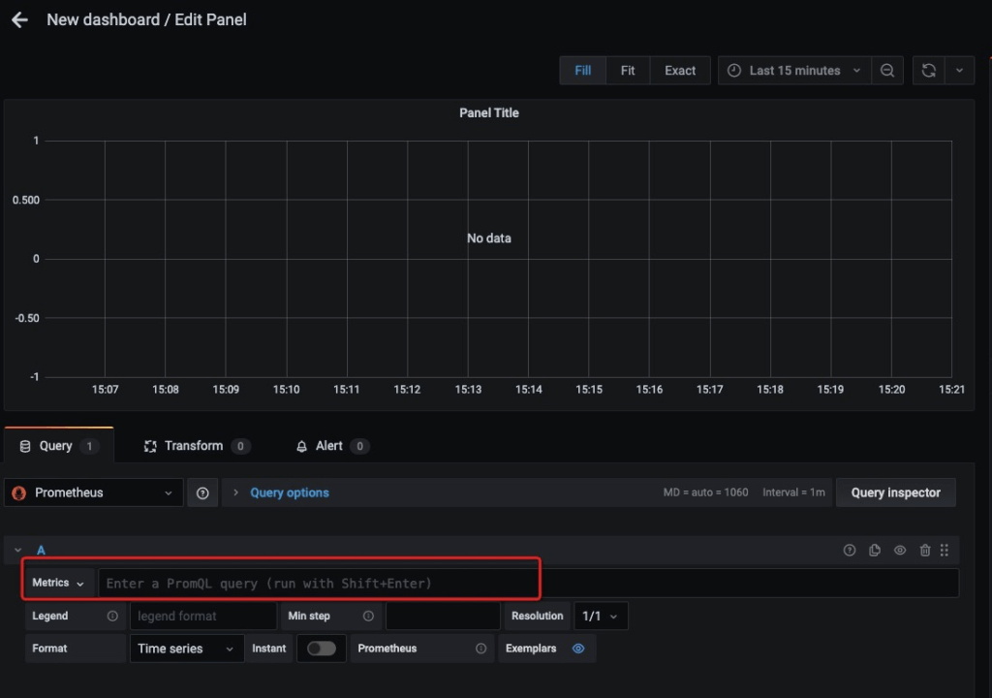Click the Interval = 1m text

pos(793,492)
